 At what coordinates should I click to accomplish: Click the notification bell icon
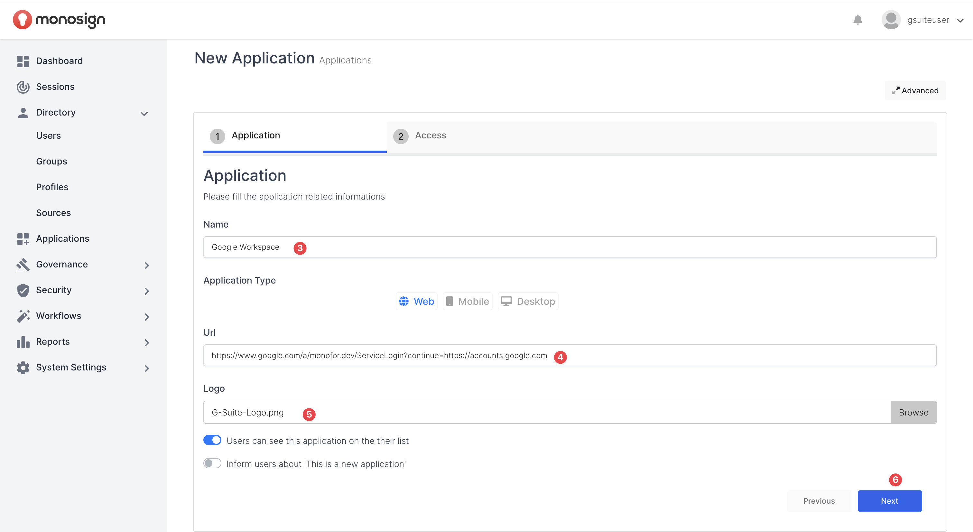pyautogui.click(x=857, y=20)
